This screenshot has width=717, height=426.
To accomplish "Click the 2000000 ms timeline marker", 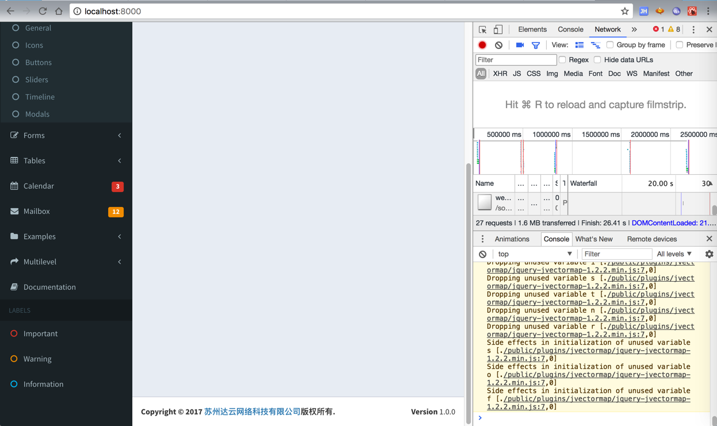I will click(650, 135).
